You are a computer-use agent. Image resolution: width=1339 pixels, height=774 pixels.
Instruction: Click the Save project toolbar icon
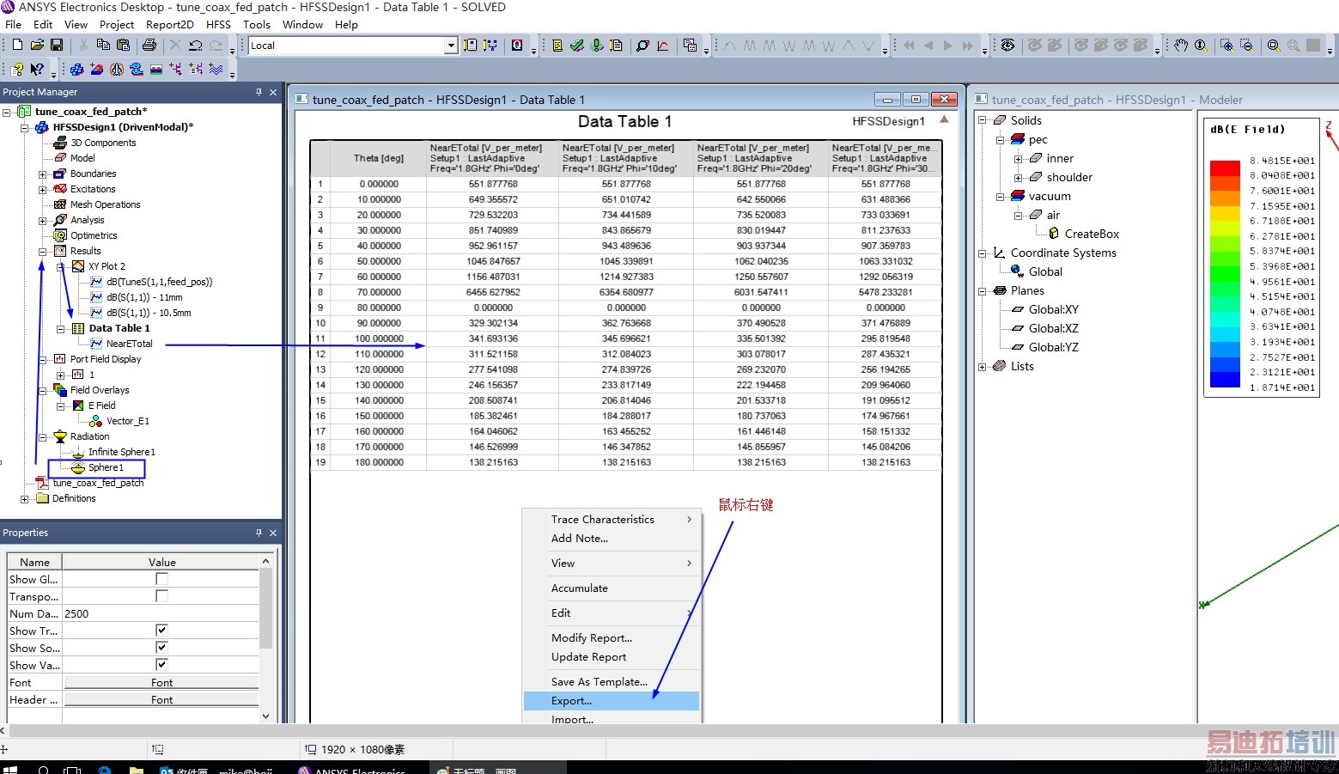[57, 45]
